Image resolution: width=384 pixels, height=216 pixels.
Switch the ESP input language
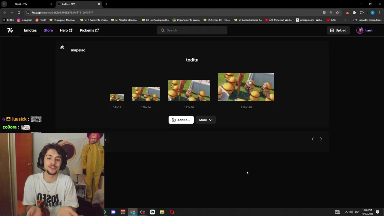[357, 212]
